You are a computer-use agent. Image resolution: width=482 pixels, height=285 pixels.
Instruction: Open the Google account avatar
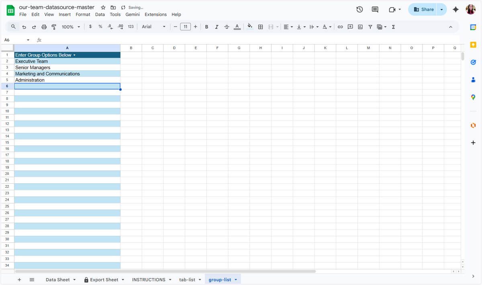pyautogui.click(x=471, y=9)
